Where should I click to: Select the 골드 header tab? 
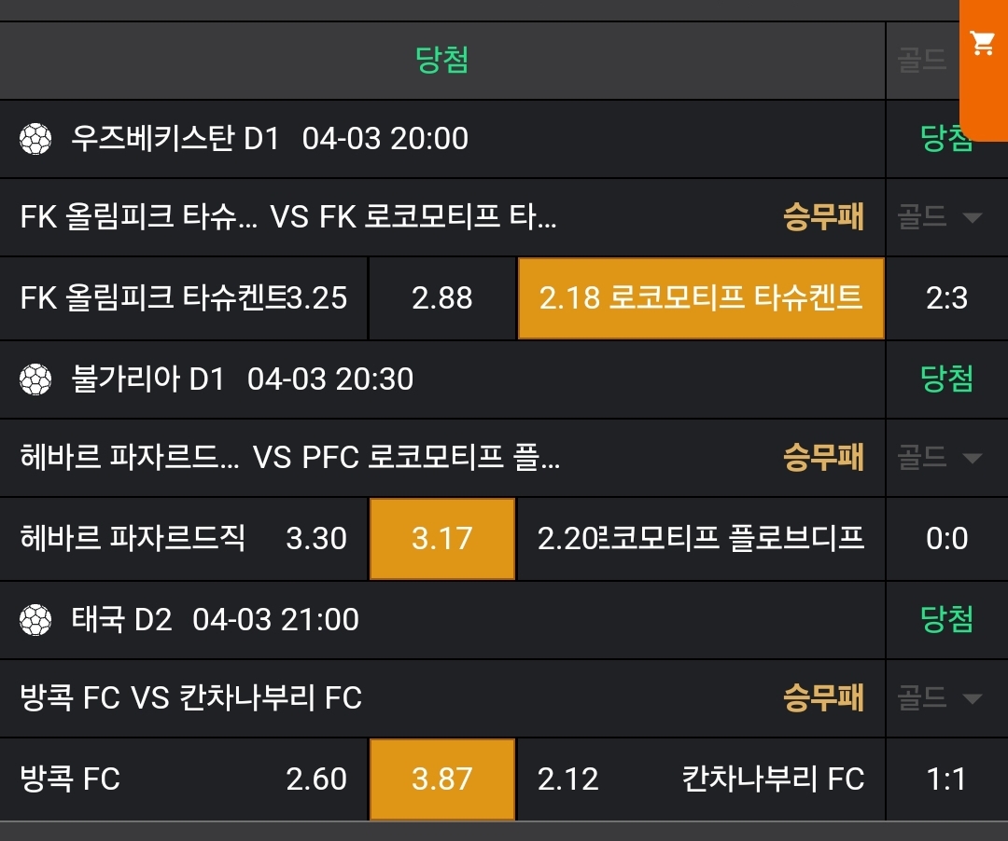click(x=921, y=62)
